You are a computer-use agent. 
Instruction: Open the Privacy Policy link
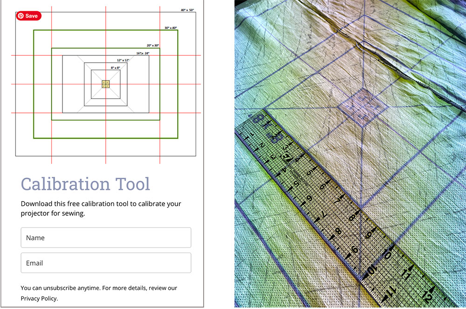pyautogui.click(x=39, y=298)
